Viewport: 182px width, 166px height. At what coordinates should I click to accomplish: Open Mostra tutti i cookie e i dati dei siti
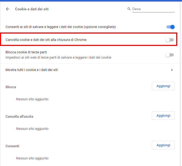click(x=90, y=70)
